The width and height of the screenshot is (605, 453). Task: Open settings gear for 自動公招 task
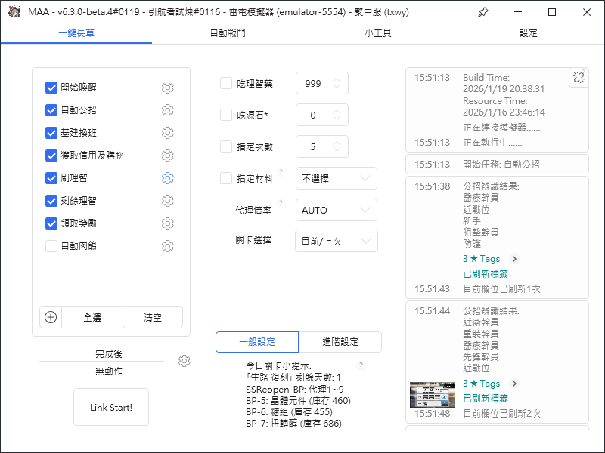coord(168,110)
